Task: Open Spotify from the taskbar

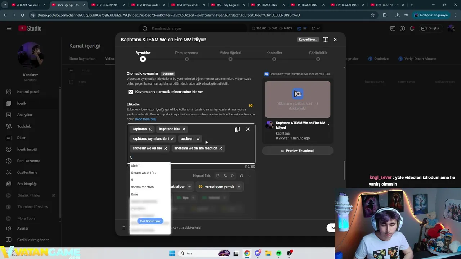Action: [279, 253]
